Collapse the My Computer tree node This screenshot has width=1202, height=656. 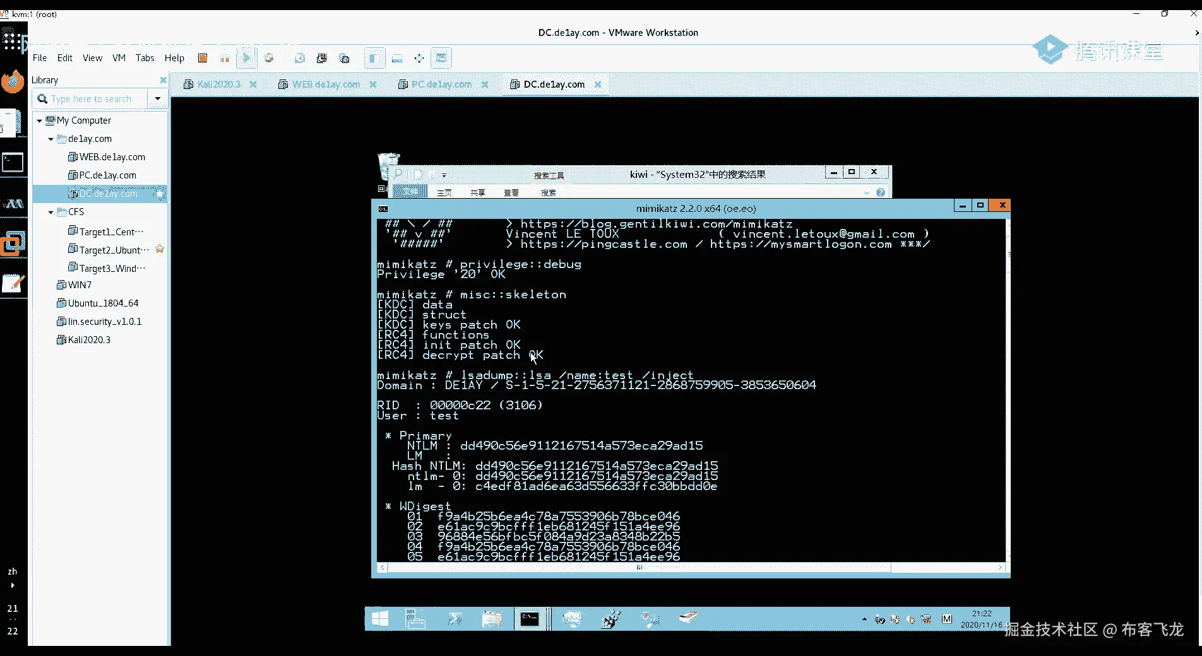coord(40,120)
